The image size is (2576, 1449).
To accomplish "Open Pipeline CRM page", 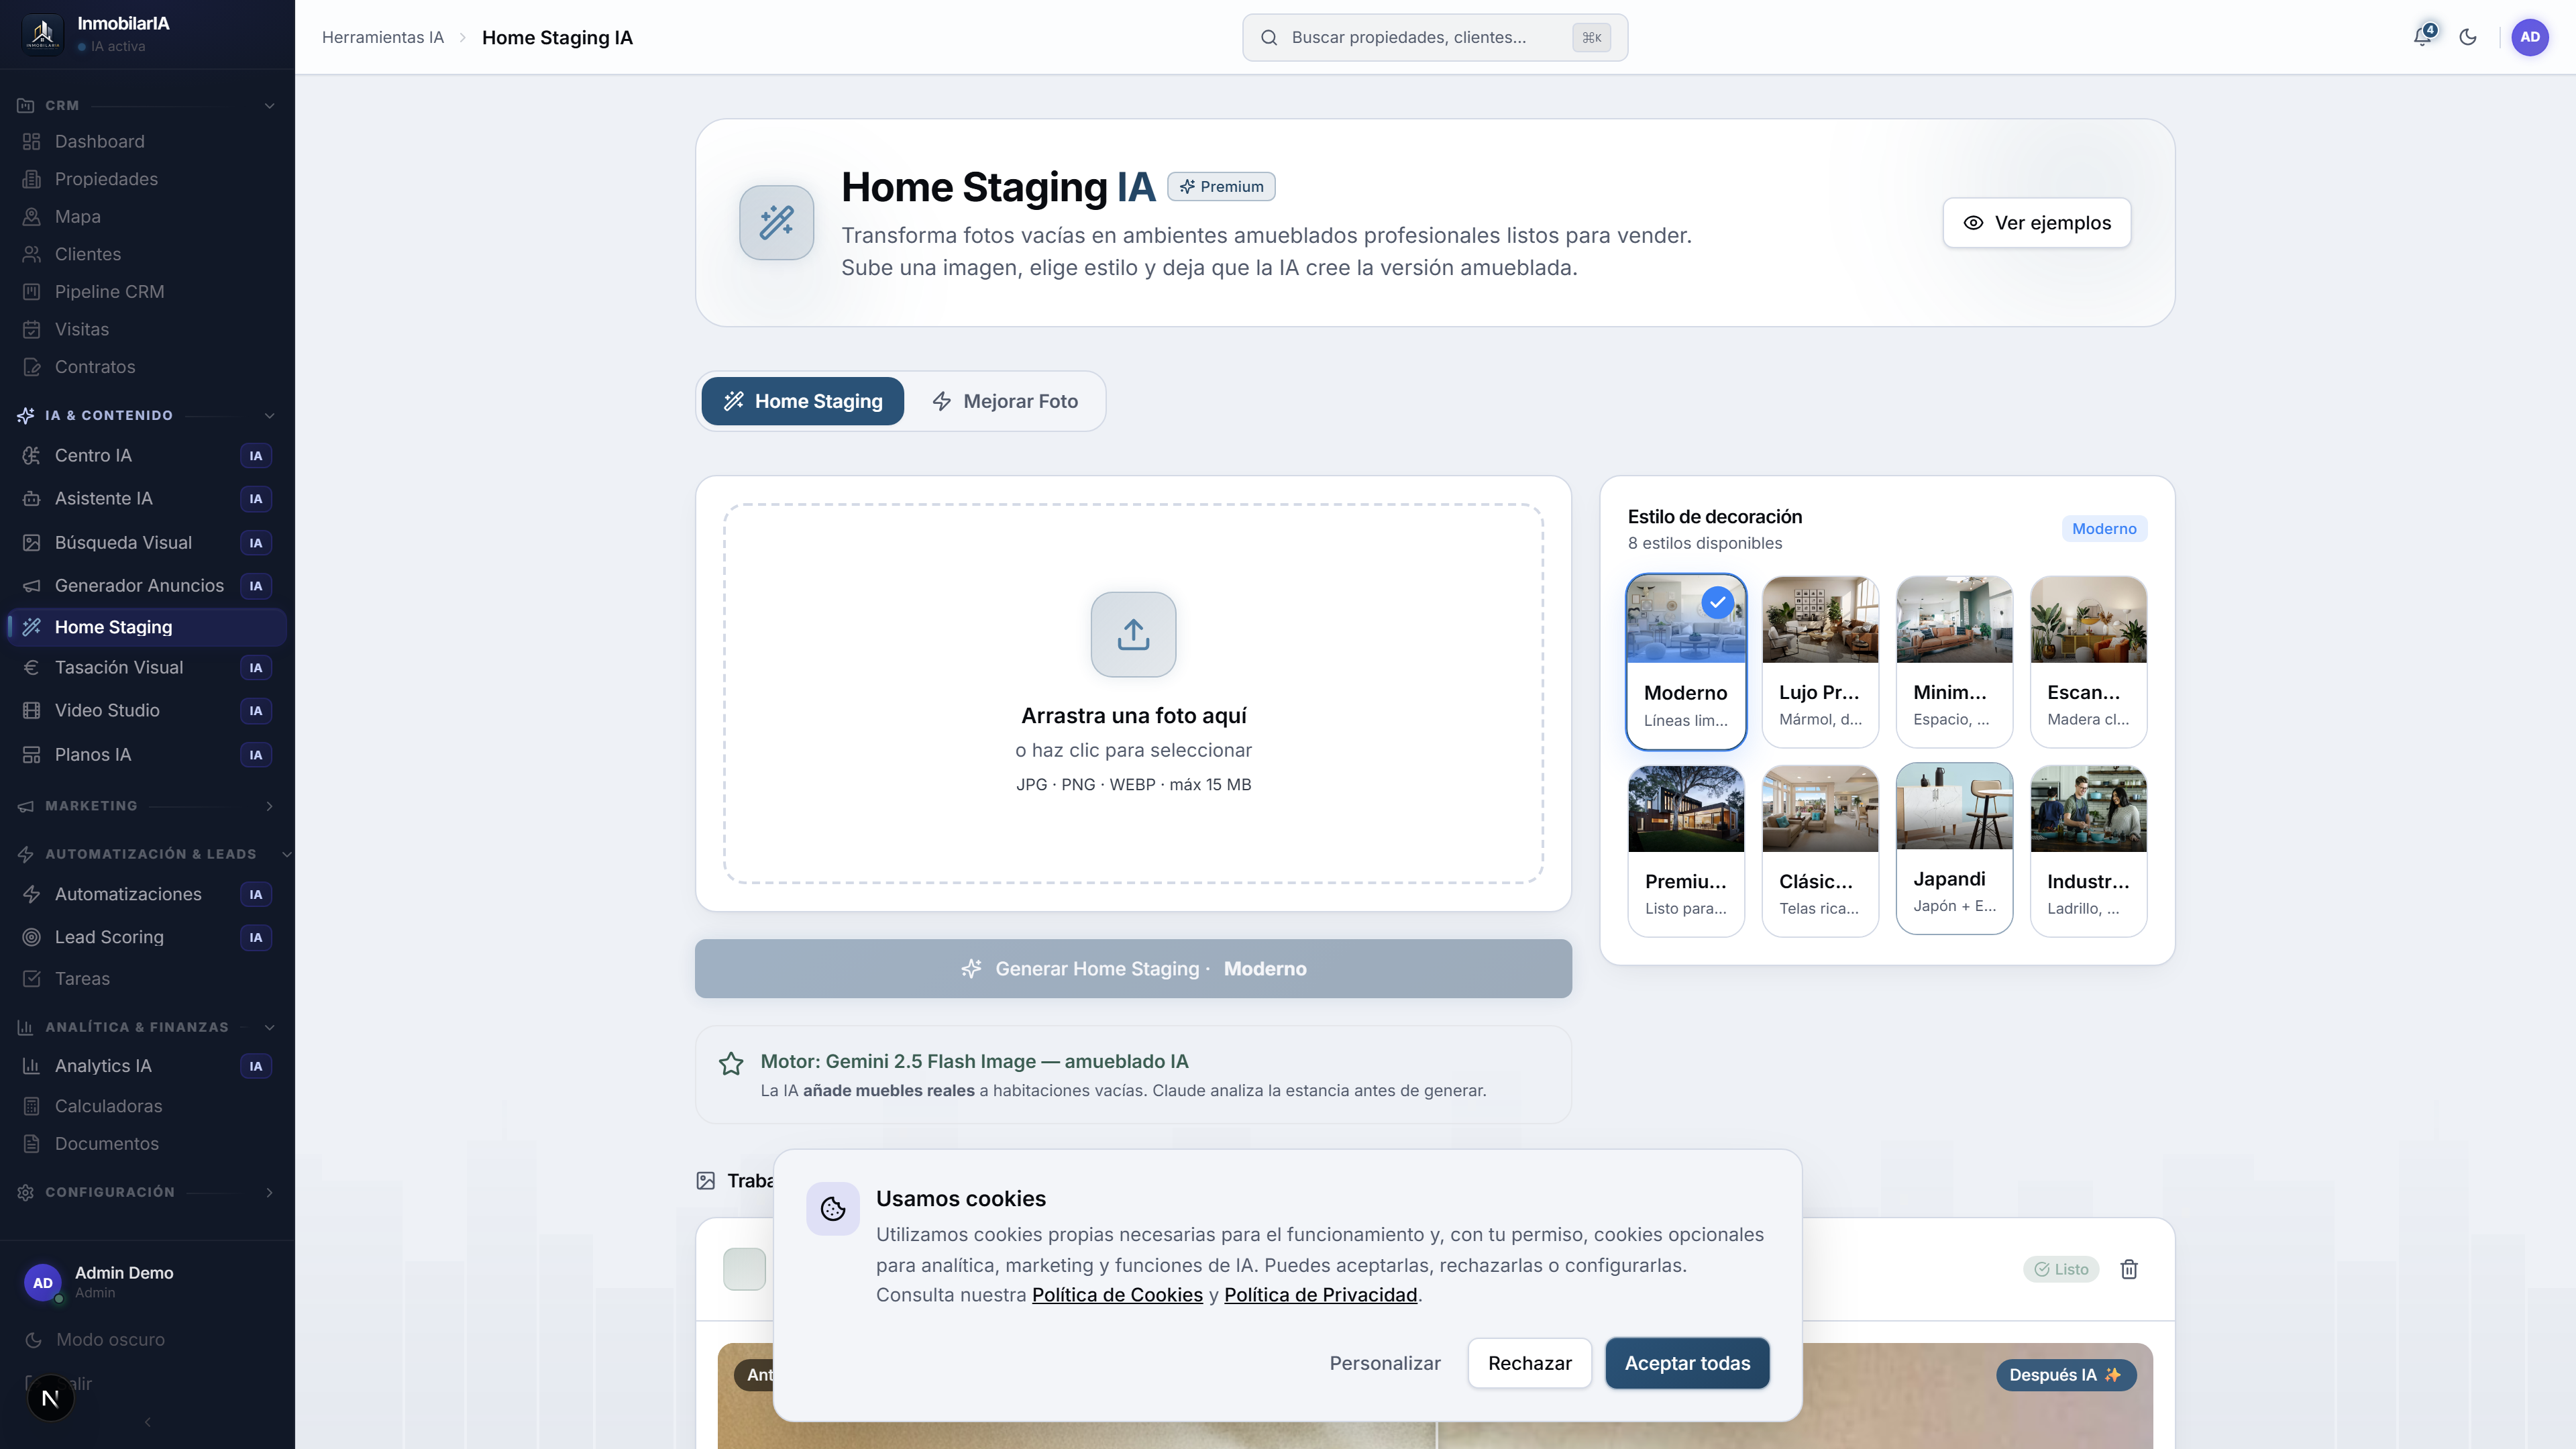I will pos(147,291).
